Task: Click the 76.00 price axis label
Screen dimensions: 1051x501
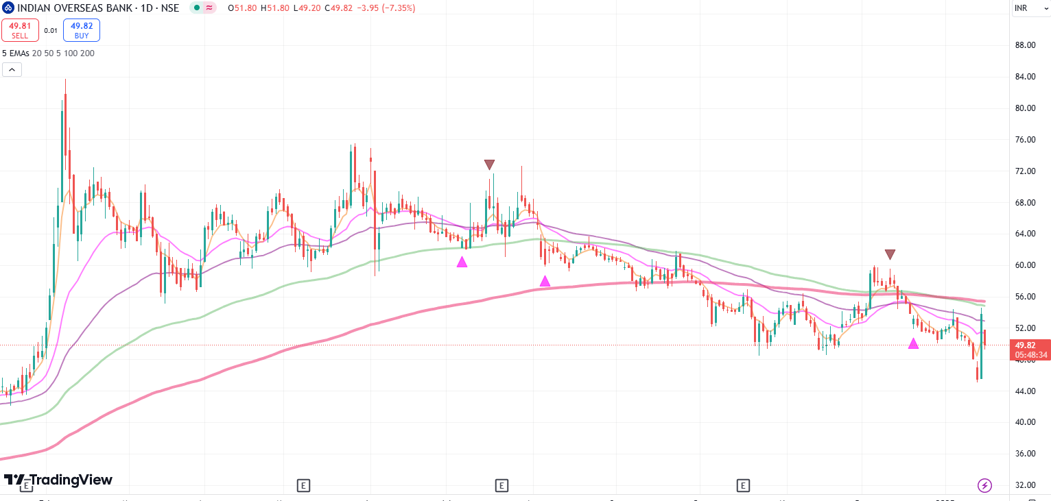Action: pyautogui.click(x=1025, y=140)
